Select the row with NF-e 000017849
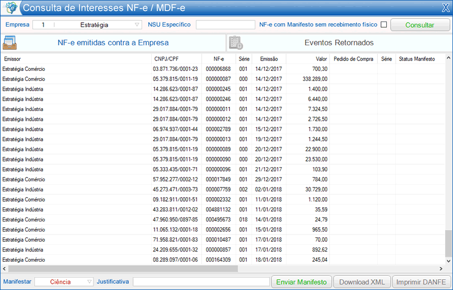This screenshot has width=453, height=290. (x=223, y=180)
